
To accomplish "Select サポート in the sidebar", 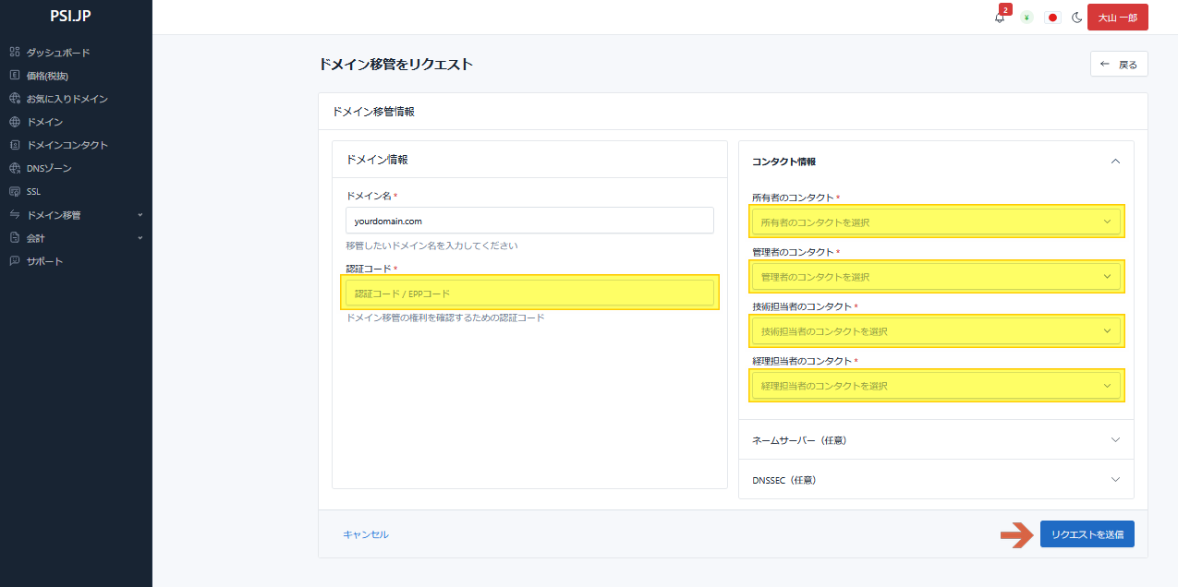I will point(44,261).
